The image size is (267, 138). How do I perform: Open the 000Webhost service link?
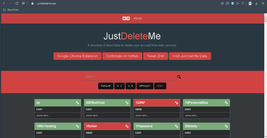[x=95, y=103]
